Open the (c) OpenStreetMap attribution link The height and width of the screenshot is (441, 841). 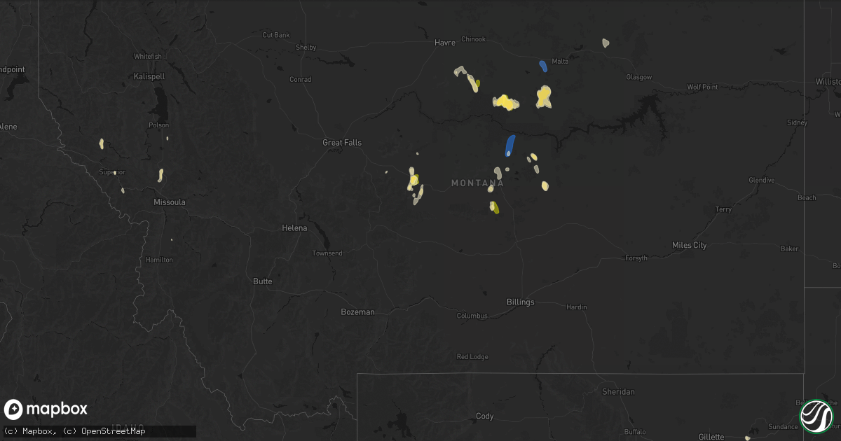tap(104, 431)
